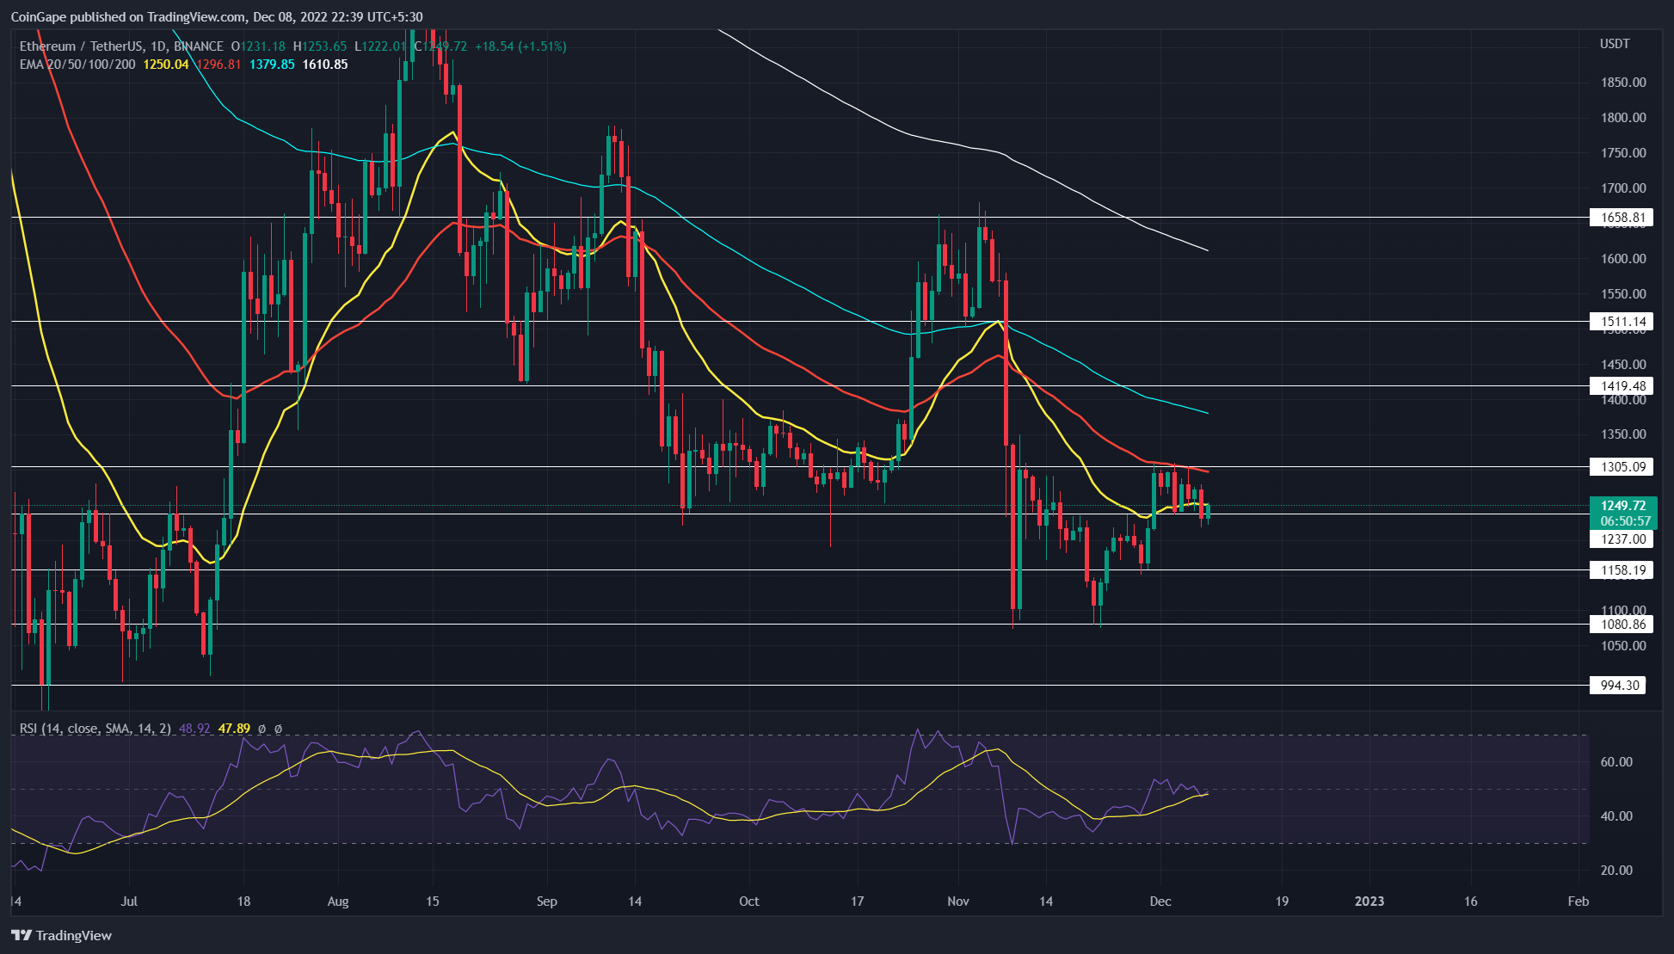This screenshot has width=1674, height=954.
Task: Click the 19 date label after Dec
Action: 1282,902
